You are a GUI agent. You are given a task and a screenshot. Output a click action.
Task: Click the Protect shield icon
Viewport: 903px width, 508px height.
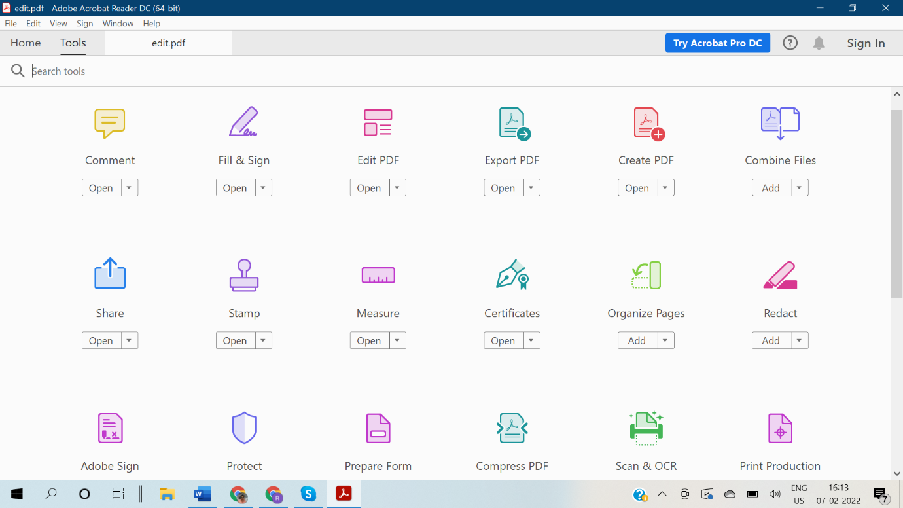point(244,428)
